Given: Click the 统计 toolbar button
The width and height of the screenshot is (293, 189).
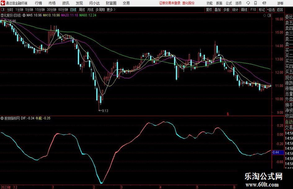Looking at the screenshot, I should [235, 10].
